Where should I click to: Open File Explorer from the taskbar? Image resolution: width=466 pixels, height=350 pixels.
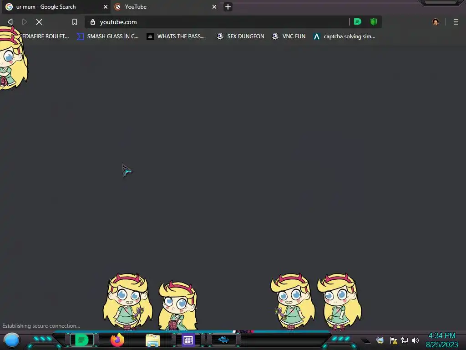(x=153, y=340)
